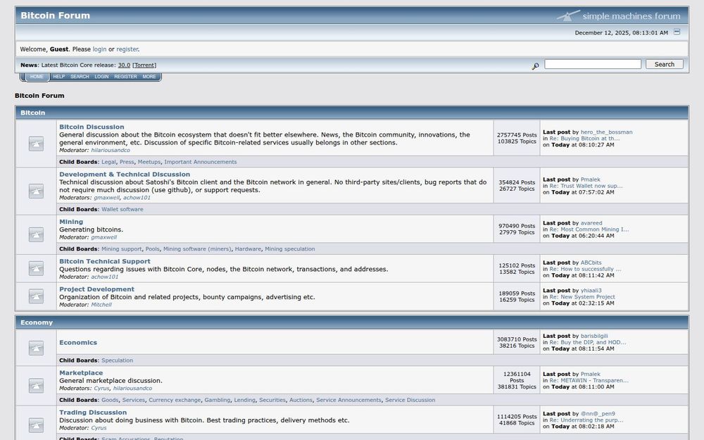Viewport: 704px width, 440px height.
Task: Open the Mining software (miners) child board
Action: tap(197, 249)
